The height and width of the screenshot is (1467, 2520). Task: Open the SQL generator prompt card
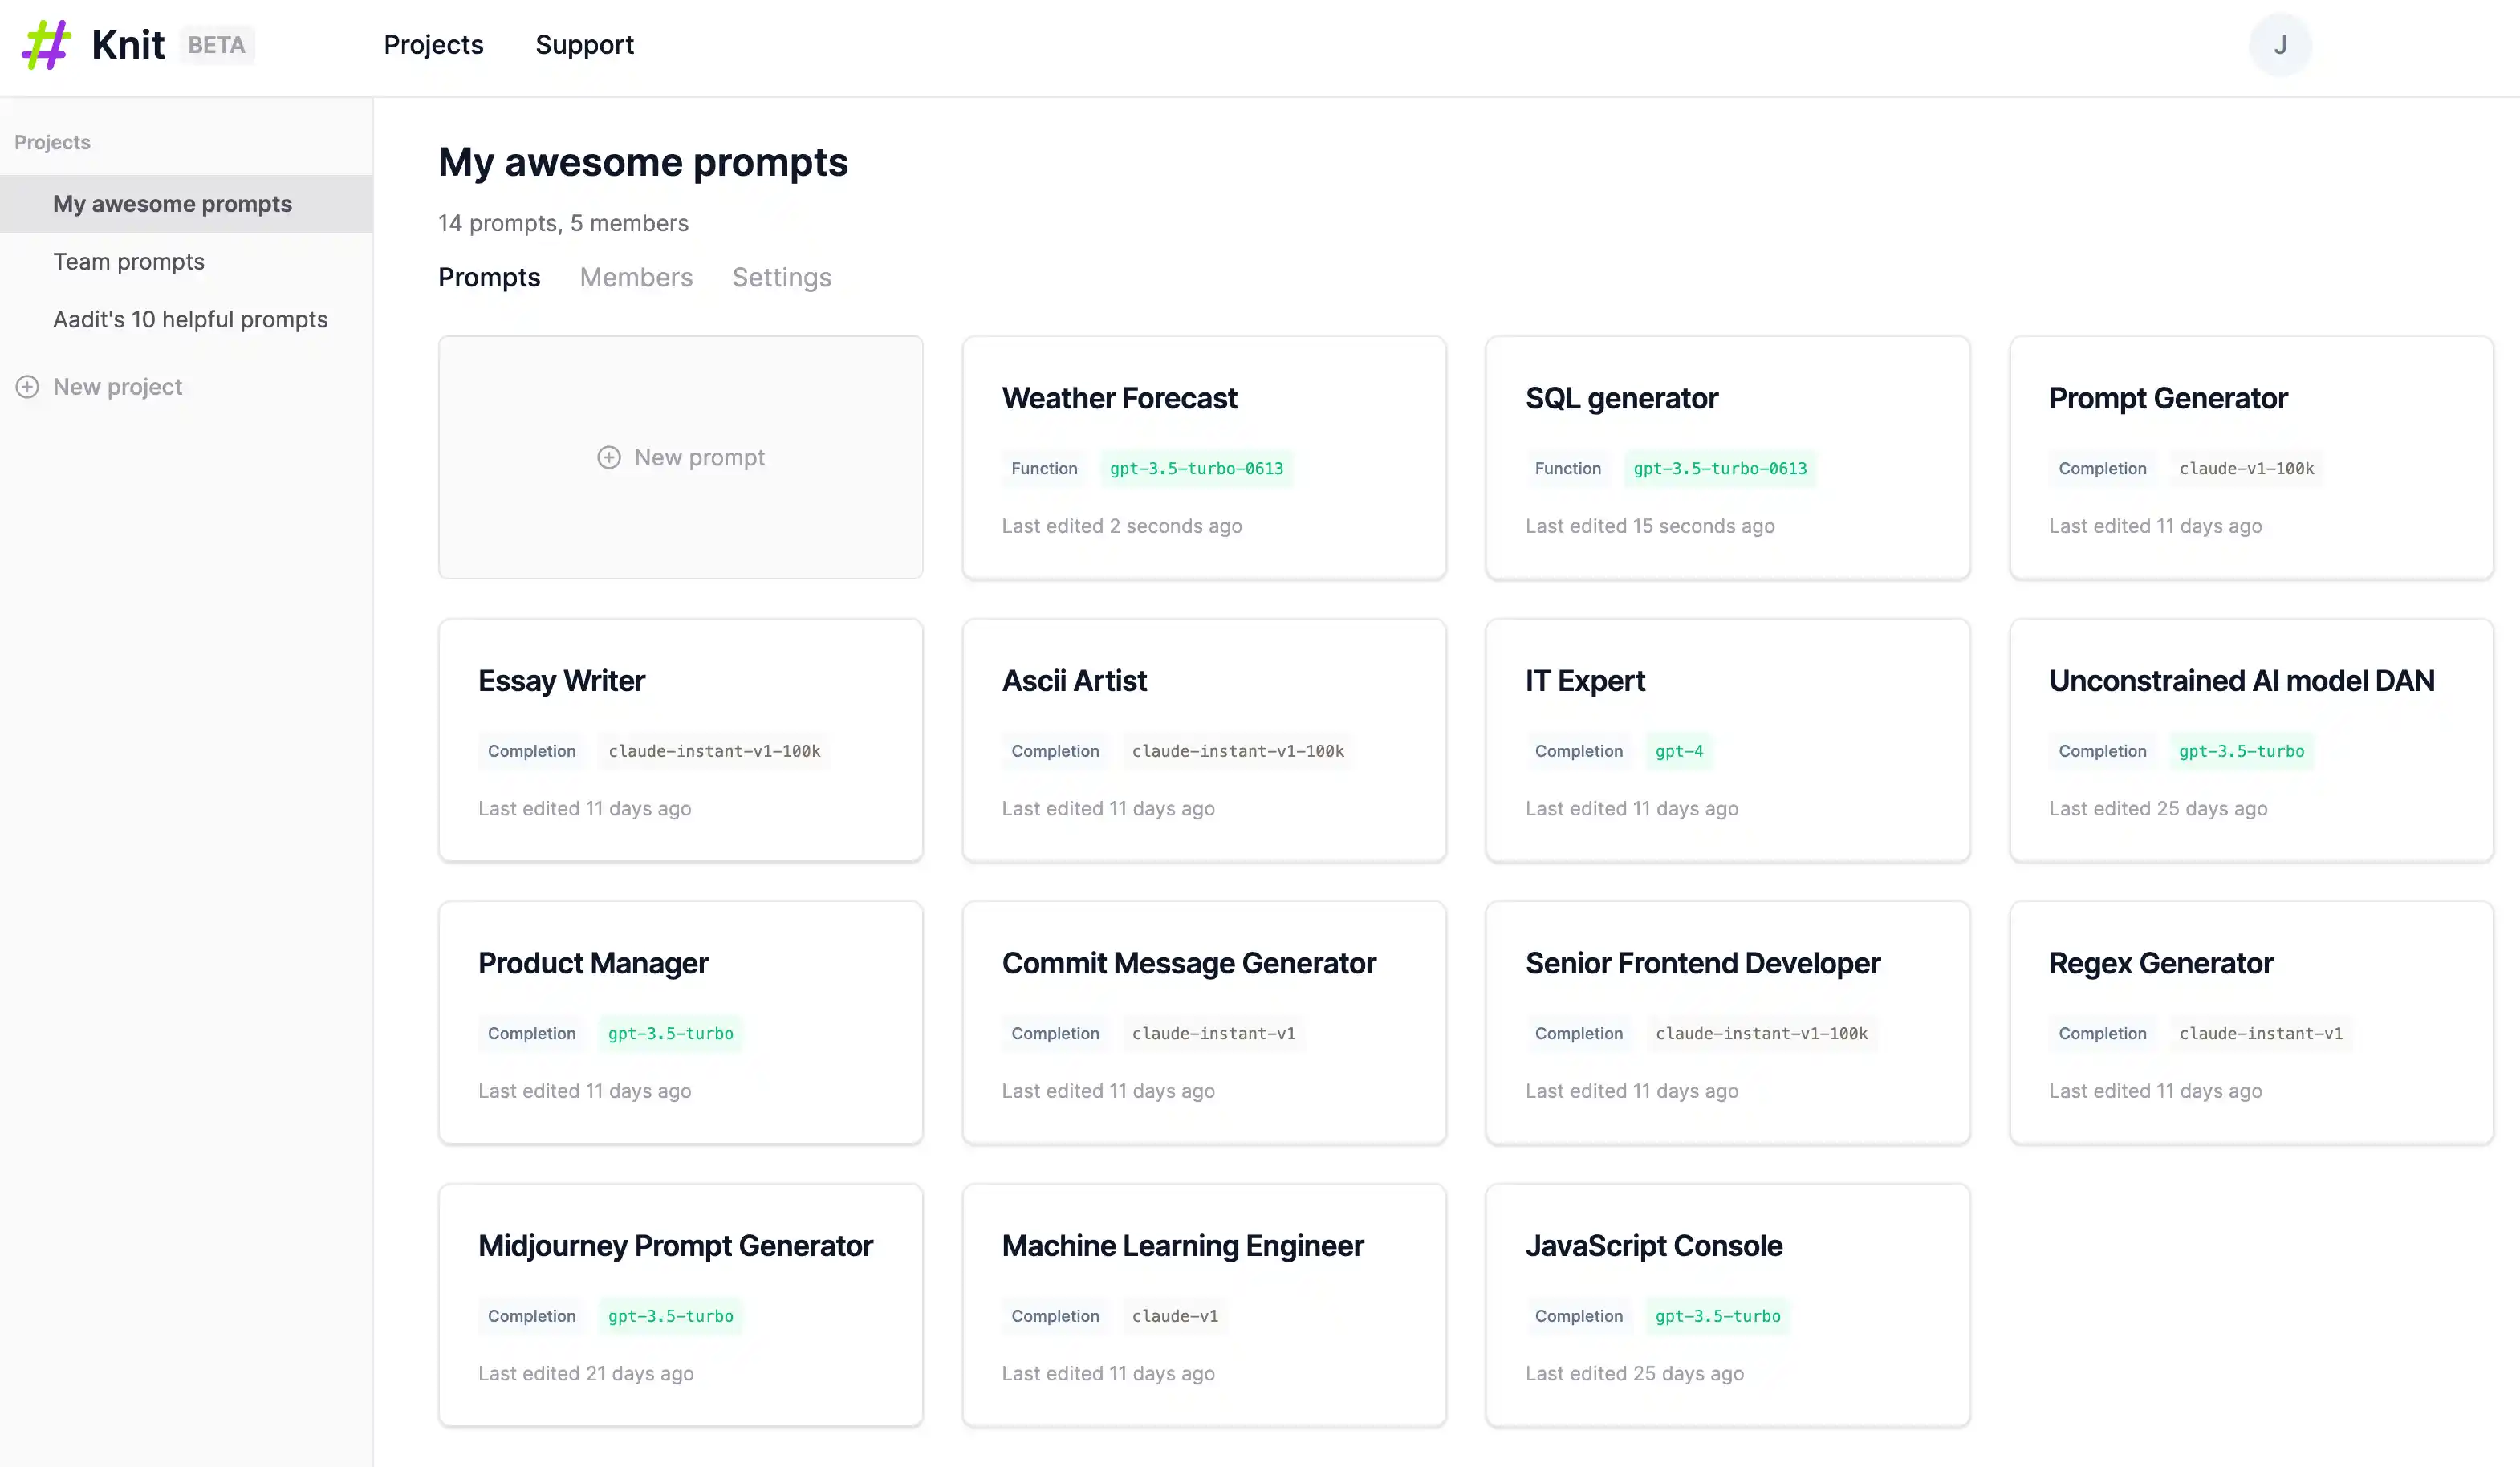(x=1727, y=458)
